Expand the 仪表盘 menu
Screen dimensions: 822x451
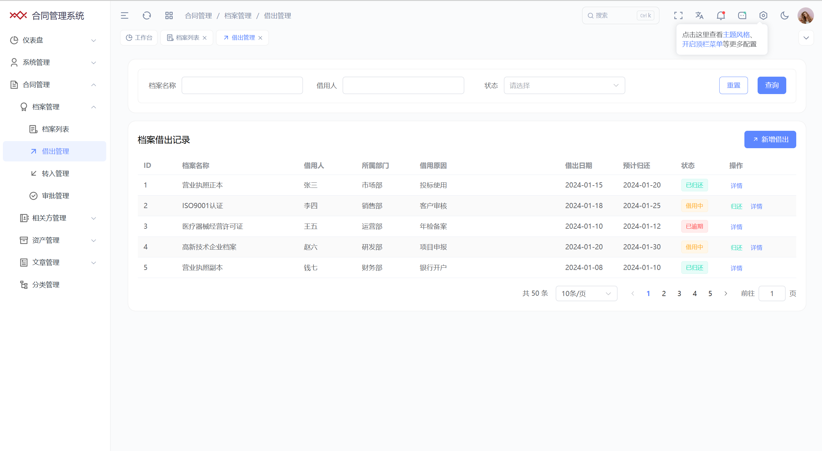point(54,40)
